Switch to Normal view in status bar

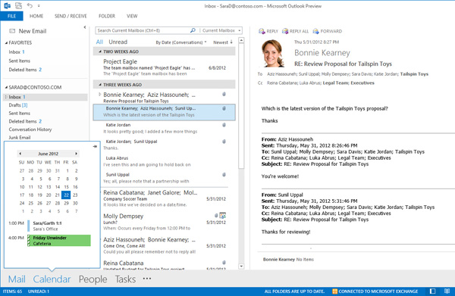(432, 291)
